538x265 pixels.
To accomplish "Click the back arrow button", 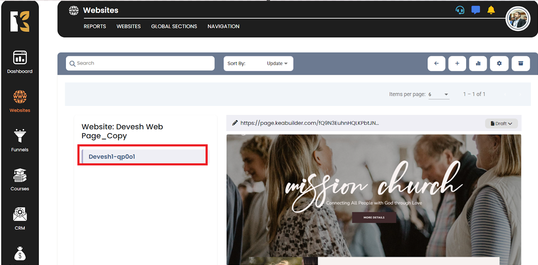I will coord(436,63).
